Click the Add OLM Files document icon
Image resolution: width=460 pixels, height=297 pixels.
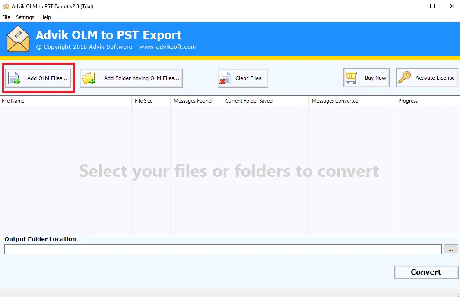15,78
